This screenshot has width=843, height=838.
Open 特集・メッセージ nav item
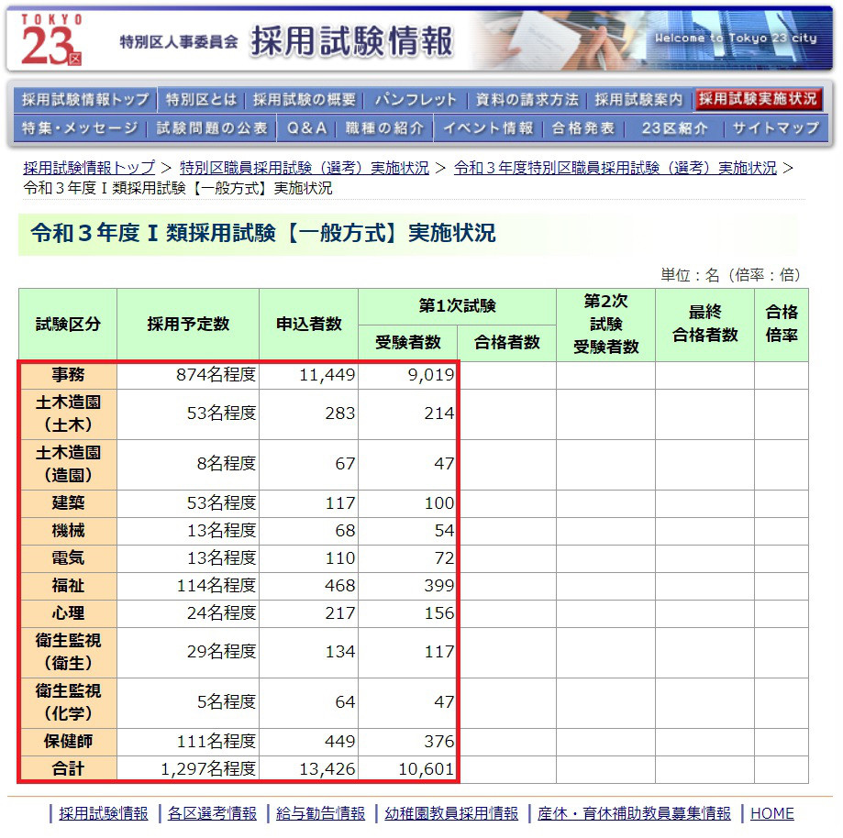tap(80, 128)
